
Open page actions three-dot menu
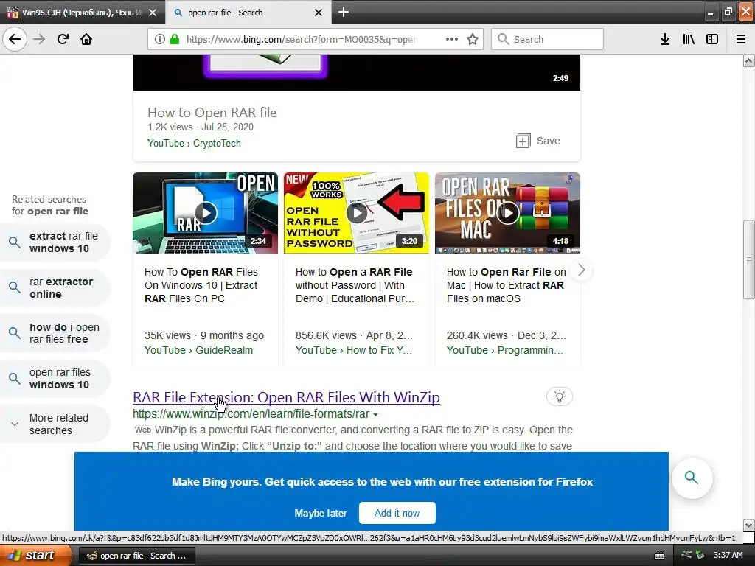[x=452, y=39]
